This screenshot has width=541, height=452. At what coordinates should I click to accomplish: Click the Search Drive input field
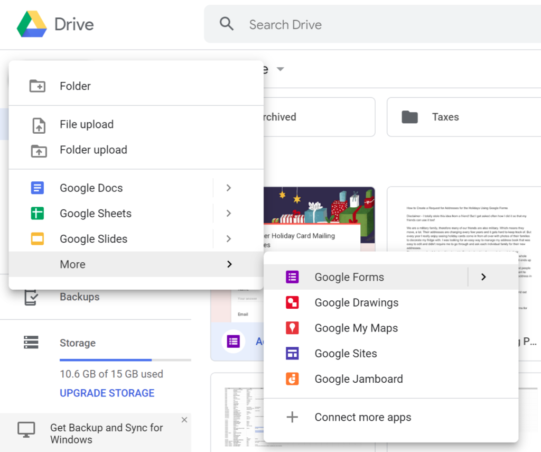[372, 24]
